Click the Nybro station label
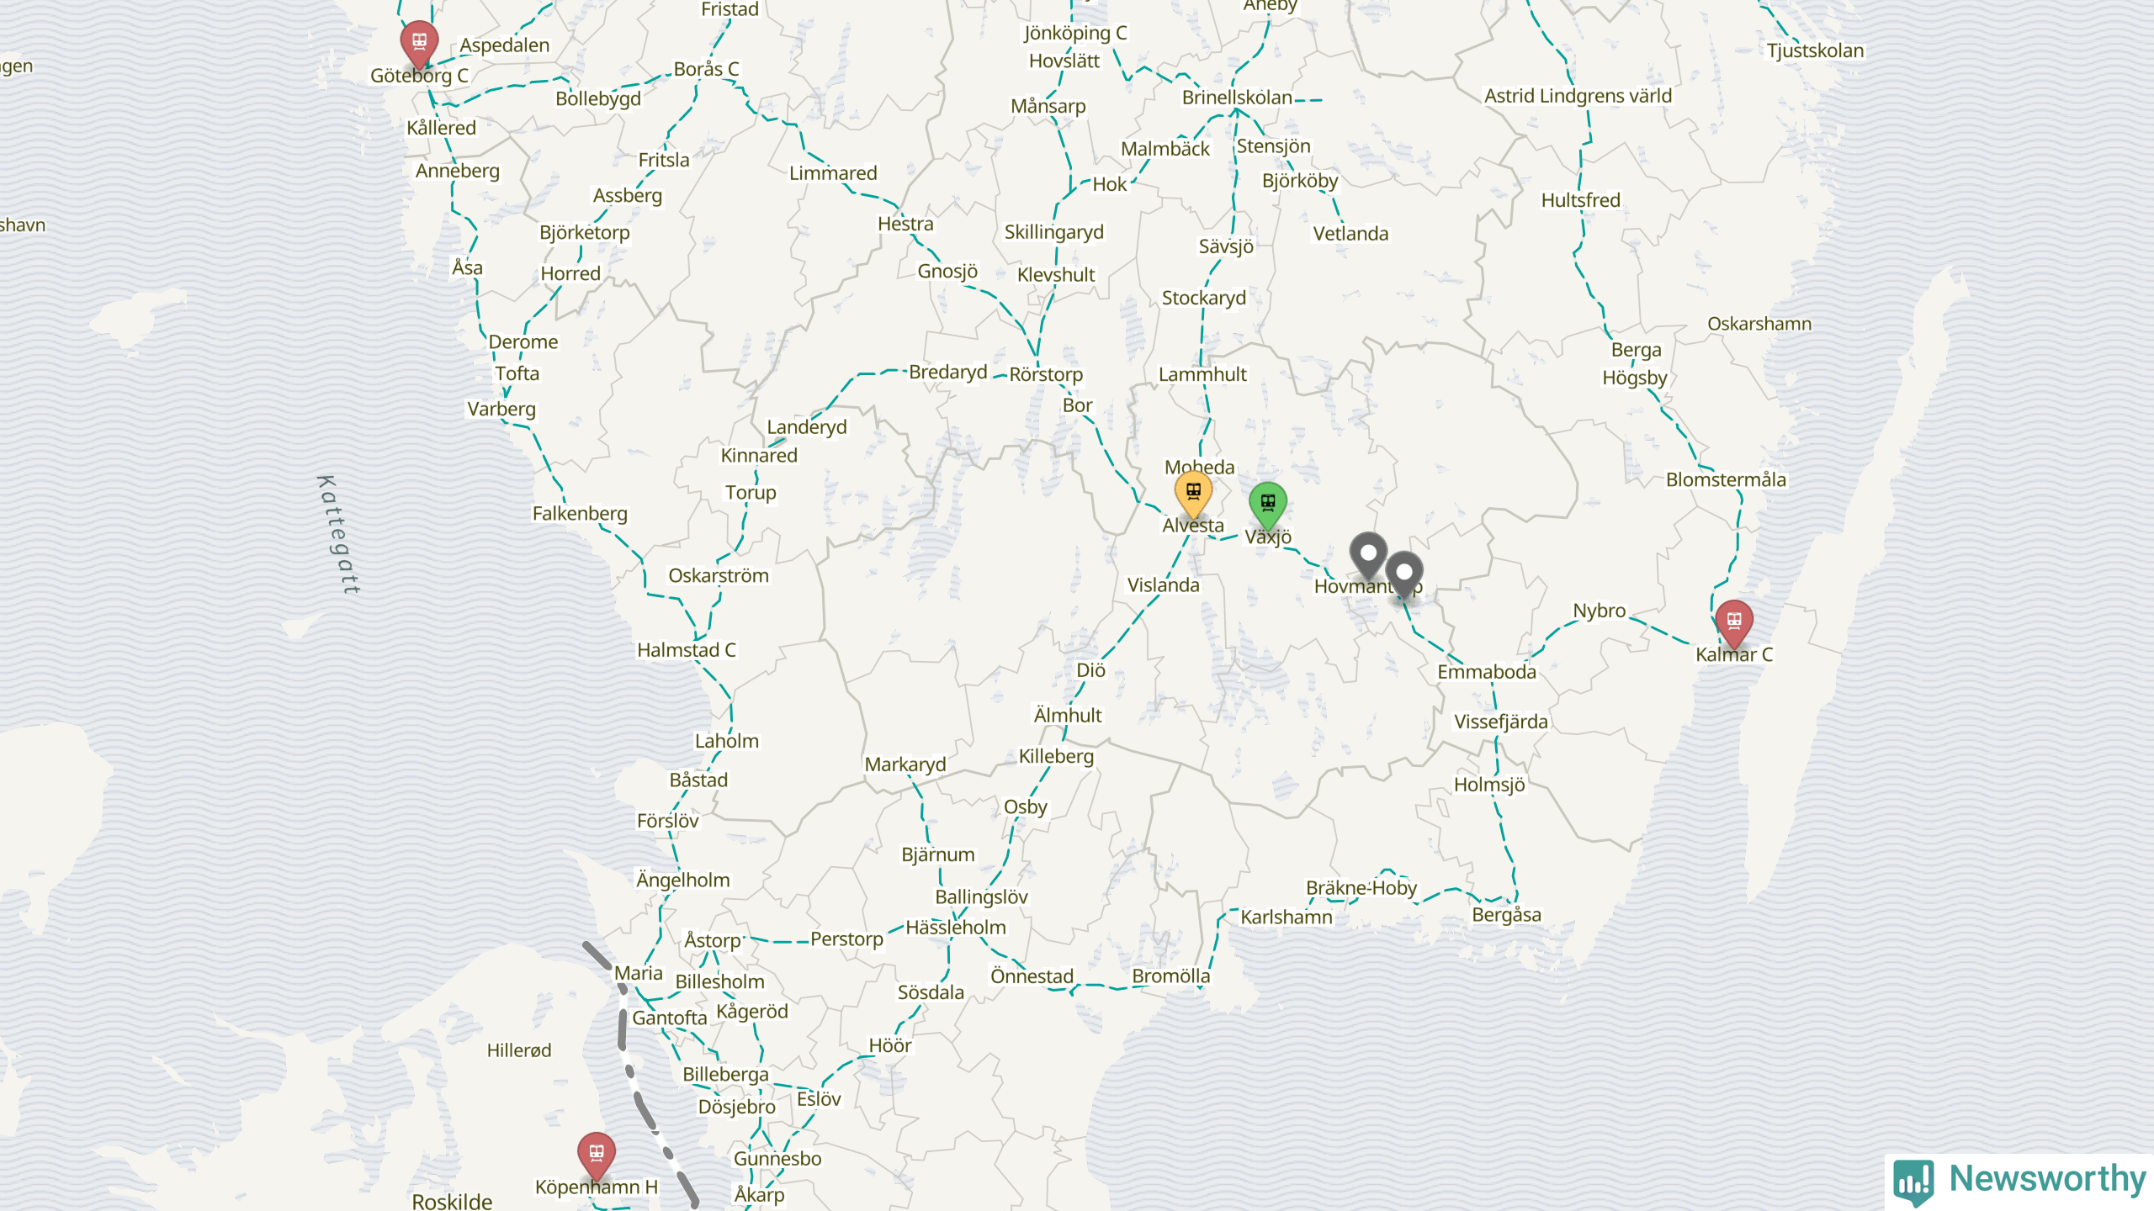This screenshot has width=2154, height=1211. pos(1600,611)
